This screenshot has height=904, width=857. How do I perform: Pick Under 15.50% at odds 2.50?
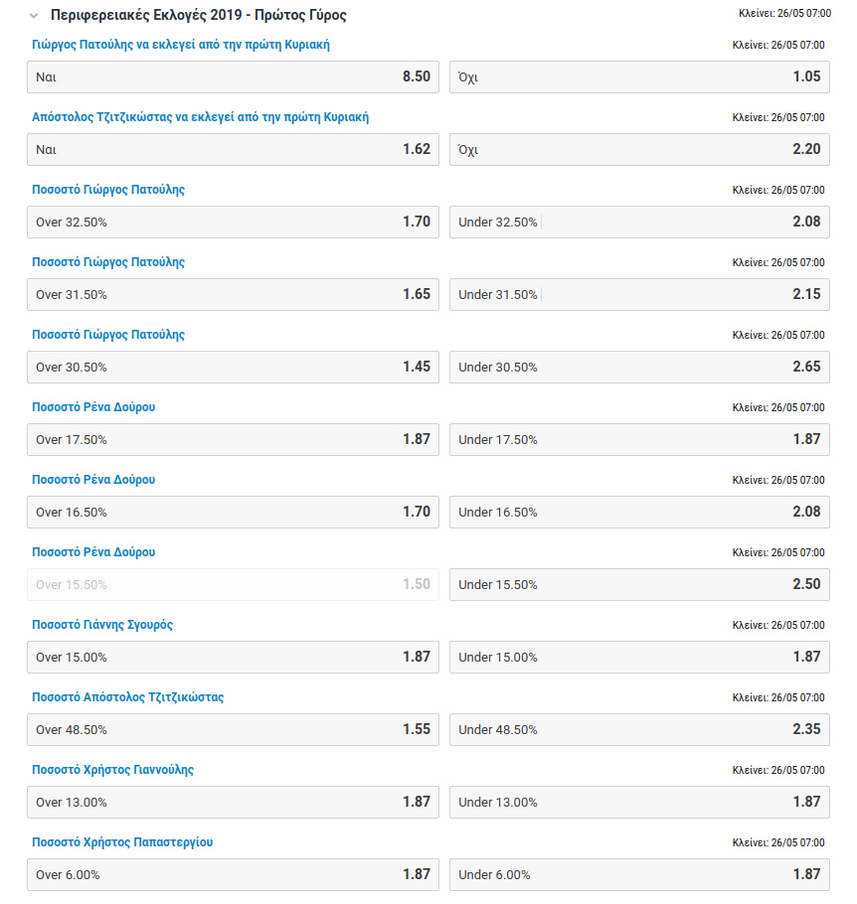(639, 585)
